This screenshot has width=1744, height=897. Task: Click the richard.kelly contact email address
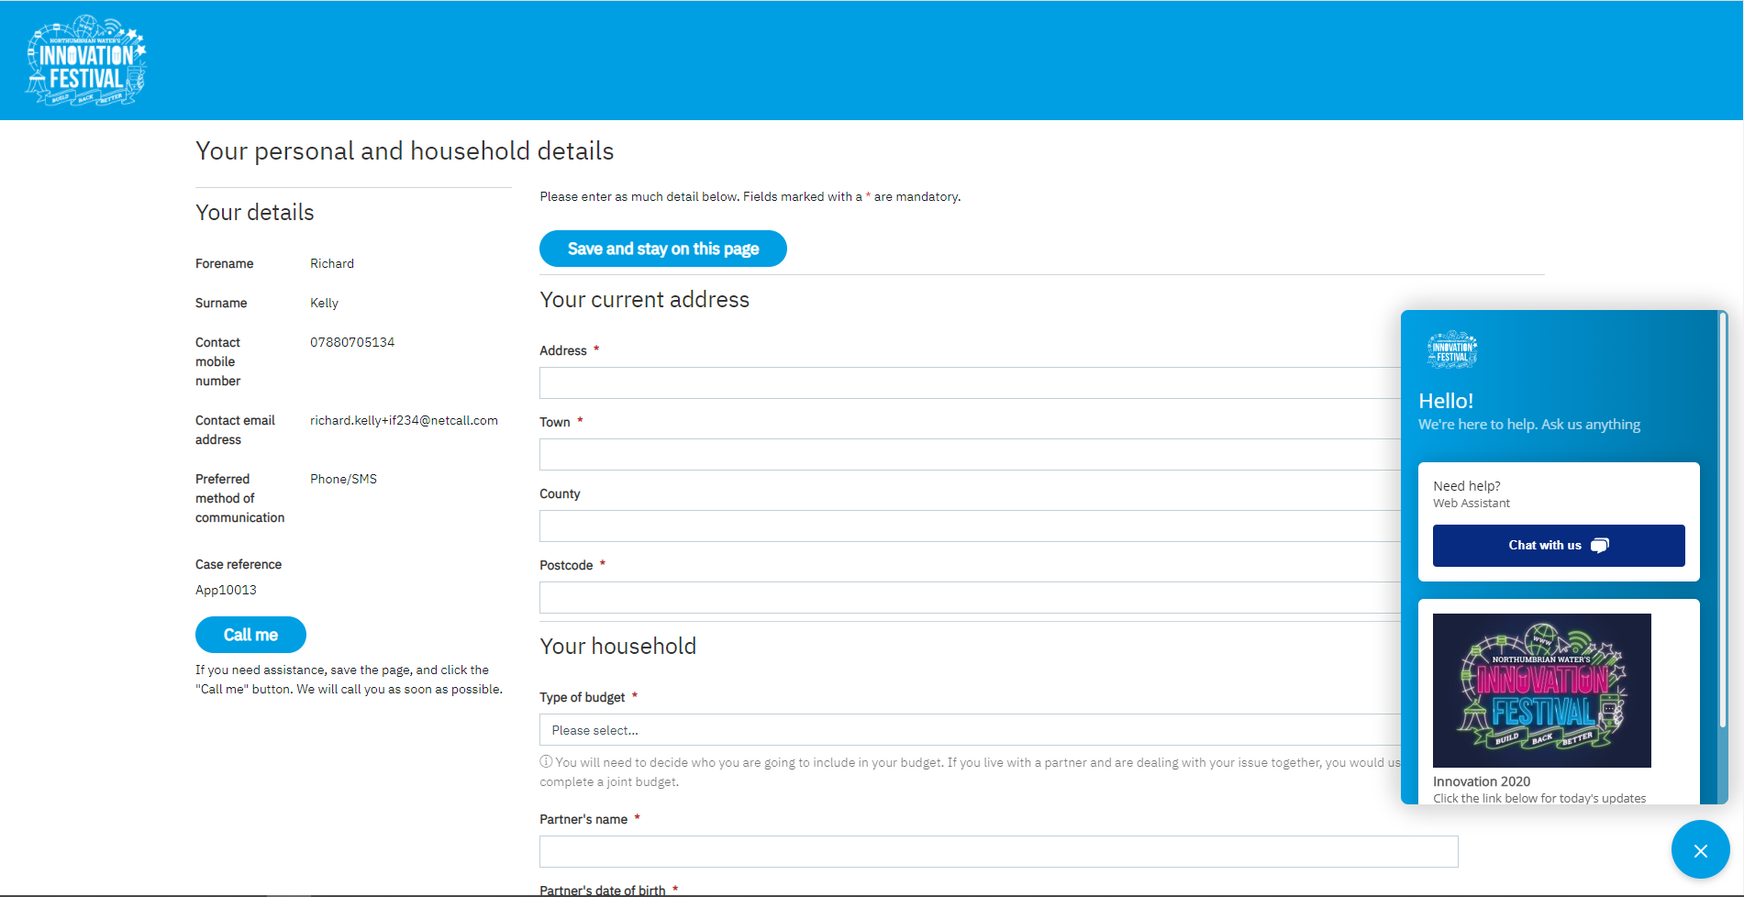[404, 421]
